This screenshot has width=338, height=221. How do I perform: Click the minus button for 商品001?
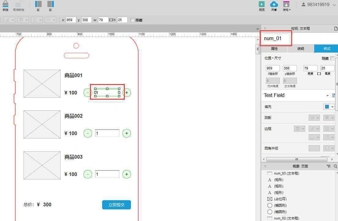(87, 93)
